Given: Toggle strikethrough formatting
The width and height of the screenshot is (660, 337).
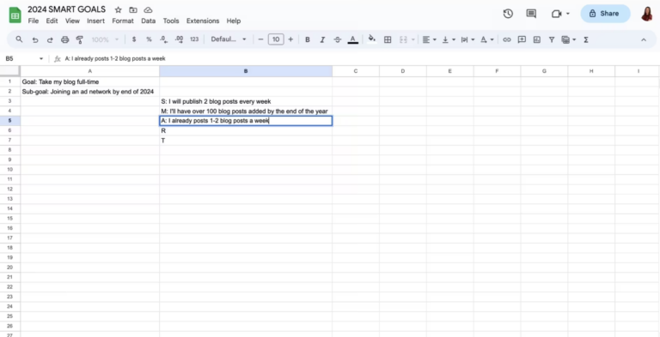Looking at the screenshot, I should coord(337,39).
